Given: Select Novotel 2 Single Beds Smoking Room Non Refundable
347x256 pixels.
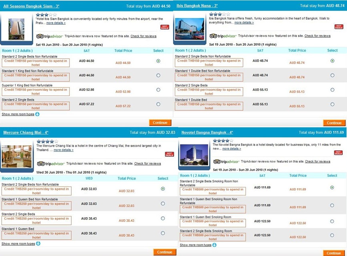Looking at the screenshot, I should tap(332, 188).
